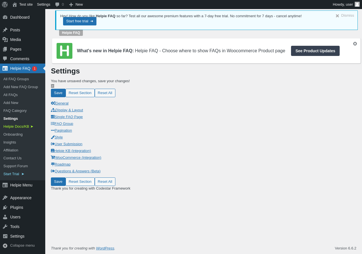Go to Onboarding

click(x=13, y=134)
